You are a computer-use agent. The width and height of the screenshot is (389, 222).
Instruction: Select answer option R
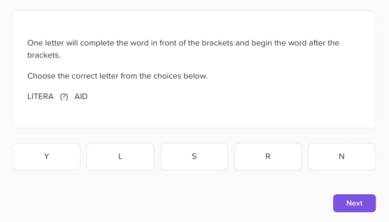(268, 157)
